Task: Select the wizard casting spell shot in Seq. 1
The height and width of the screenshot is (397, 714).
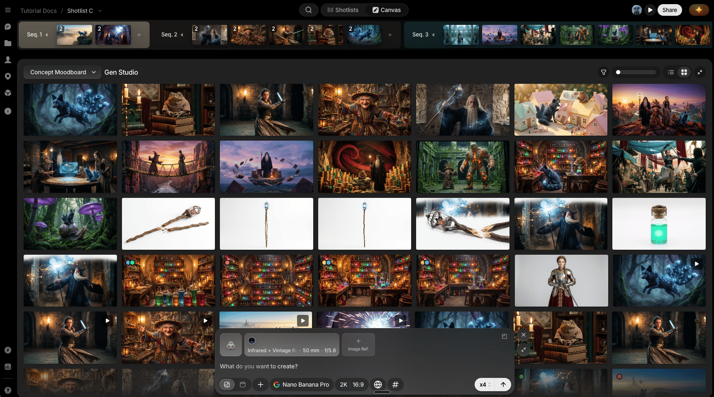Action: (113, 35)
